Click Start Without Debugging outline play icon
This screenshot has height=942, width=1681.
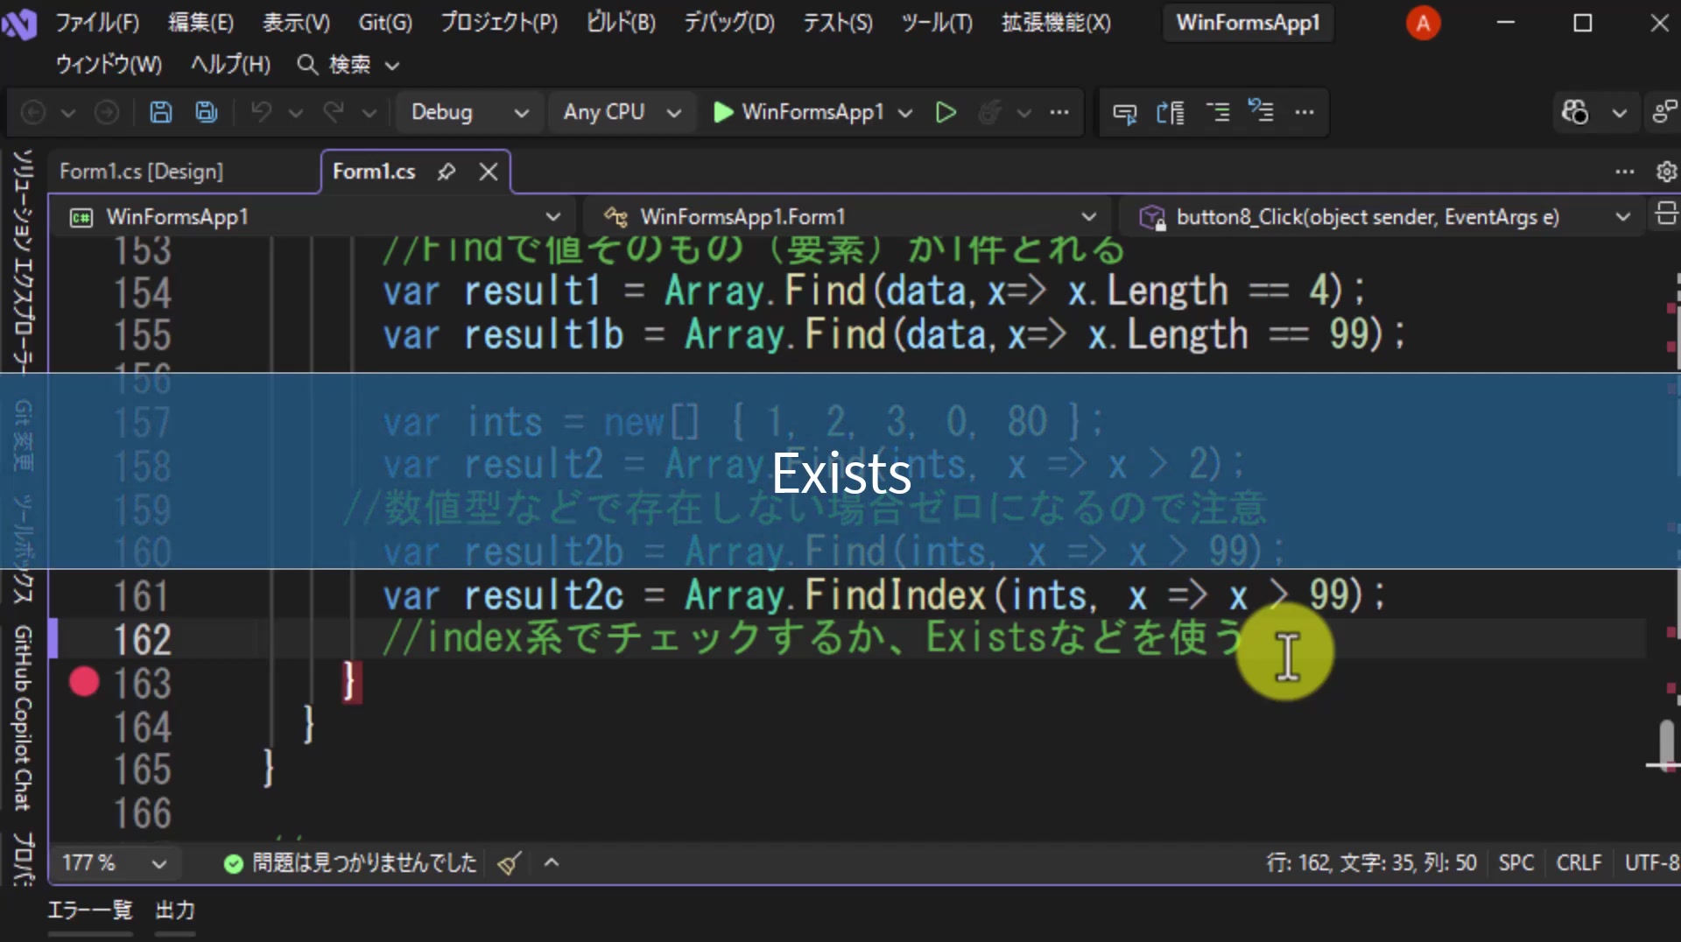click(946, 112)
